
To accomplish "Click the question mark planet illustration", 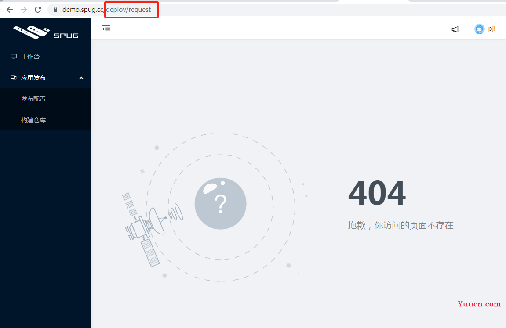I will click(x=220, y=204).
